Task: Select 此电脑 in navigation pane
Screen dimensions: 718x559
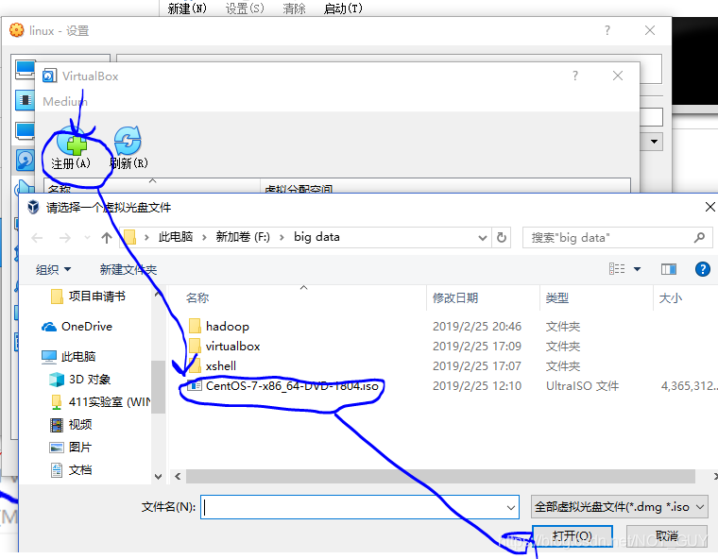Action: [x=69, y=356]
